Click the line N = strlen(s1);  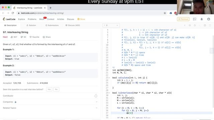click(126, 98)
